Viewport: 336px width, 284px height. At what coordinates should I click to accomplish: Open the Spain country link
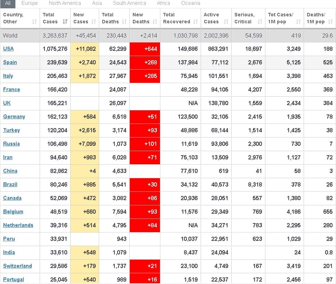point(10,62)
